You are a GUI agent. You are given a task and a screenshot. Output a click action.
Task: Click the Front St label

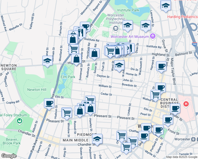point(173,132)
